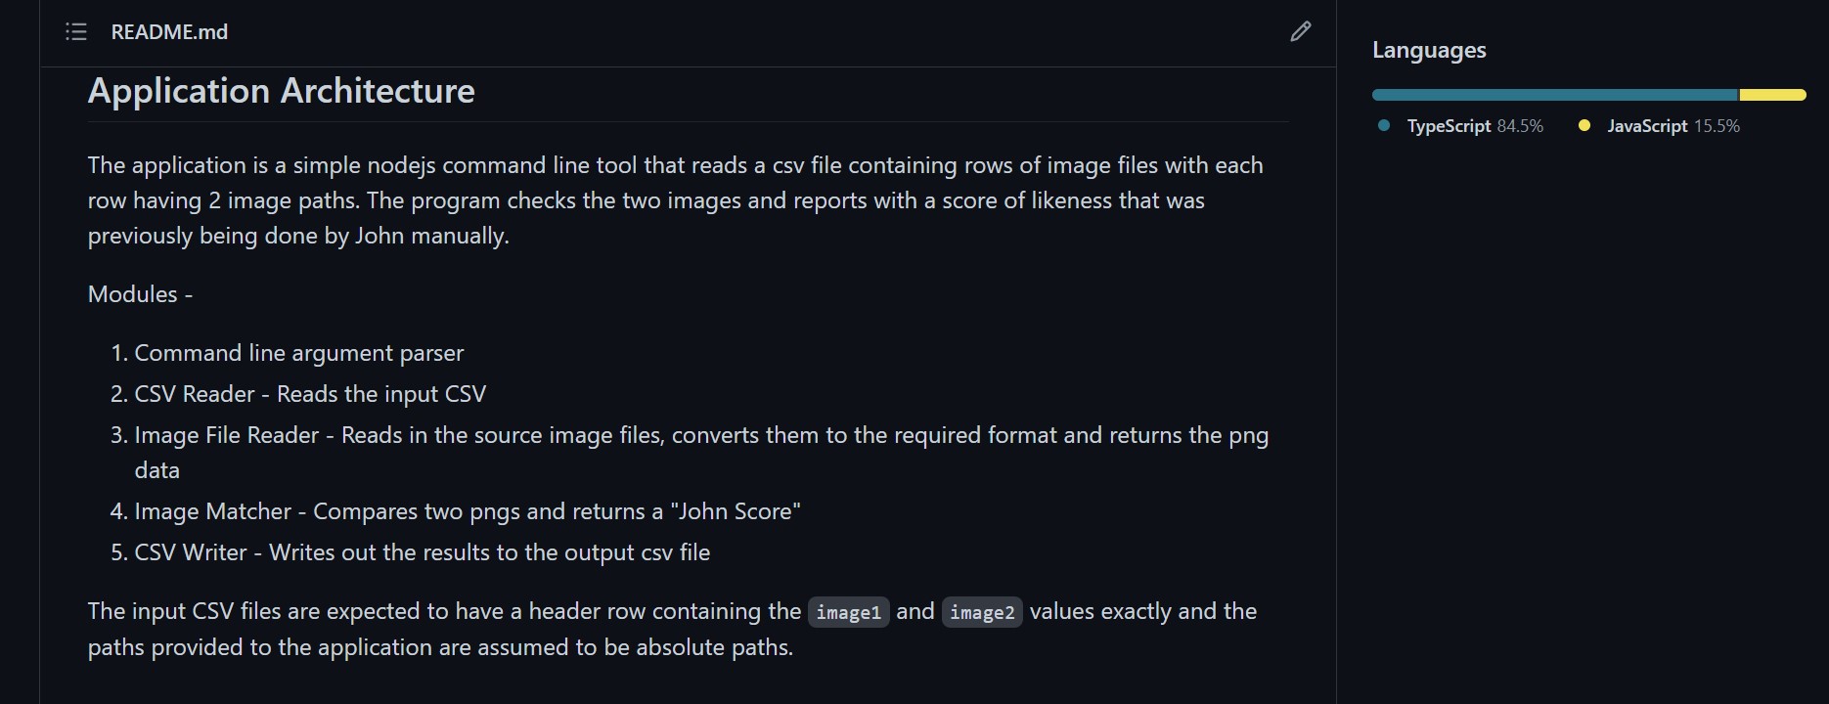Click the README.md file title
Screen dimensions: 1829x704
(169, 32)
